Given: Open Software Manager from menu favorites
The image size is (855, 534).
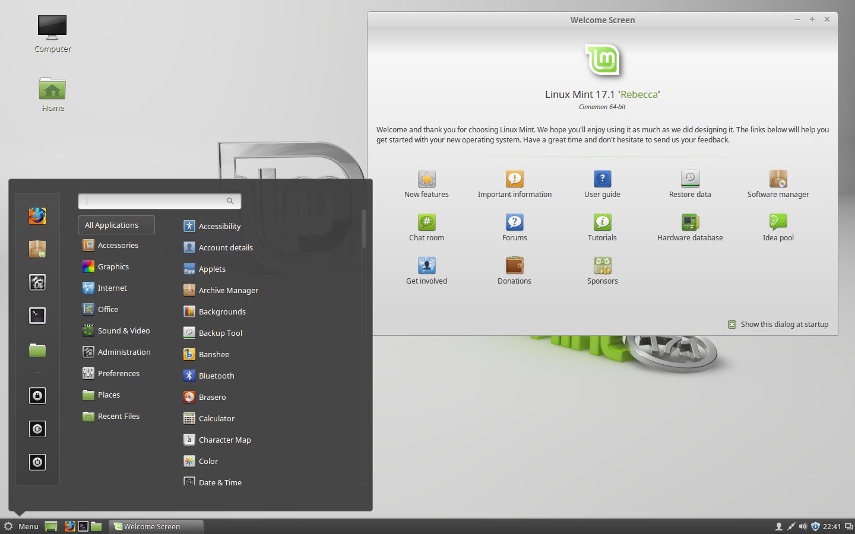Looking at the screenshot, I should [37, 249].
